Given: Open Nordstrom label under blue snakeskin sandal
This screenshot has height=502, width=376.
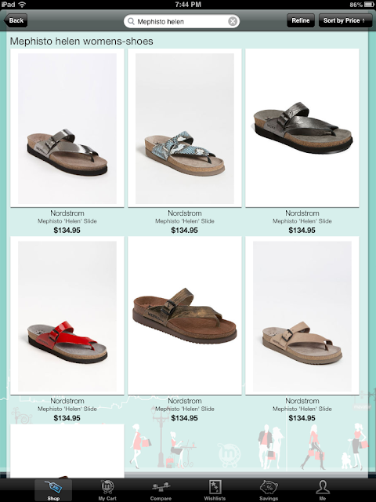Looking at the screenshot, I should tap(185, 213).
